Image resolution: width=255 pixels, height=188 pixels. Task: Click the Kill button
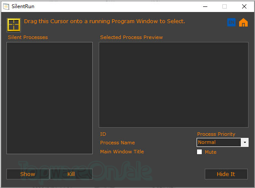pyautogui.click(x=71, y=174)
